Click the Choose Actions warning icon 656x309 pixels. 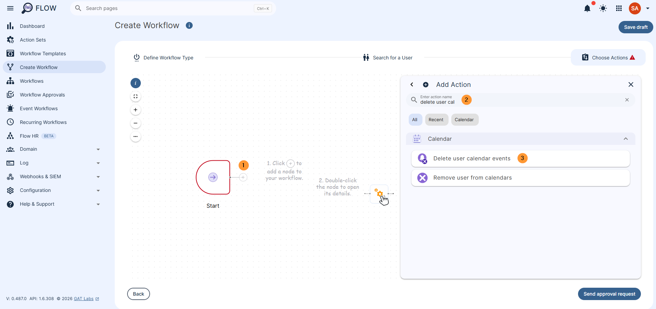(x=632, y=58)
